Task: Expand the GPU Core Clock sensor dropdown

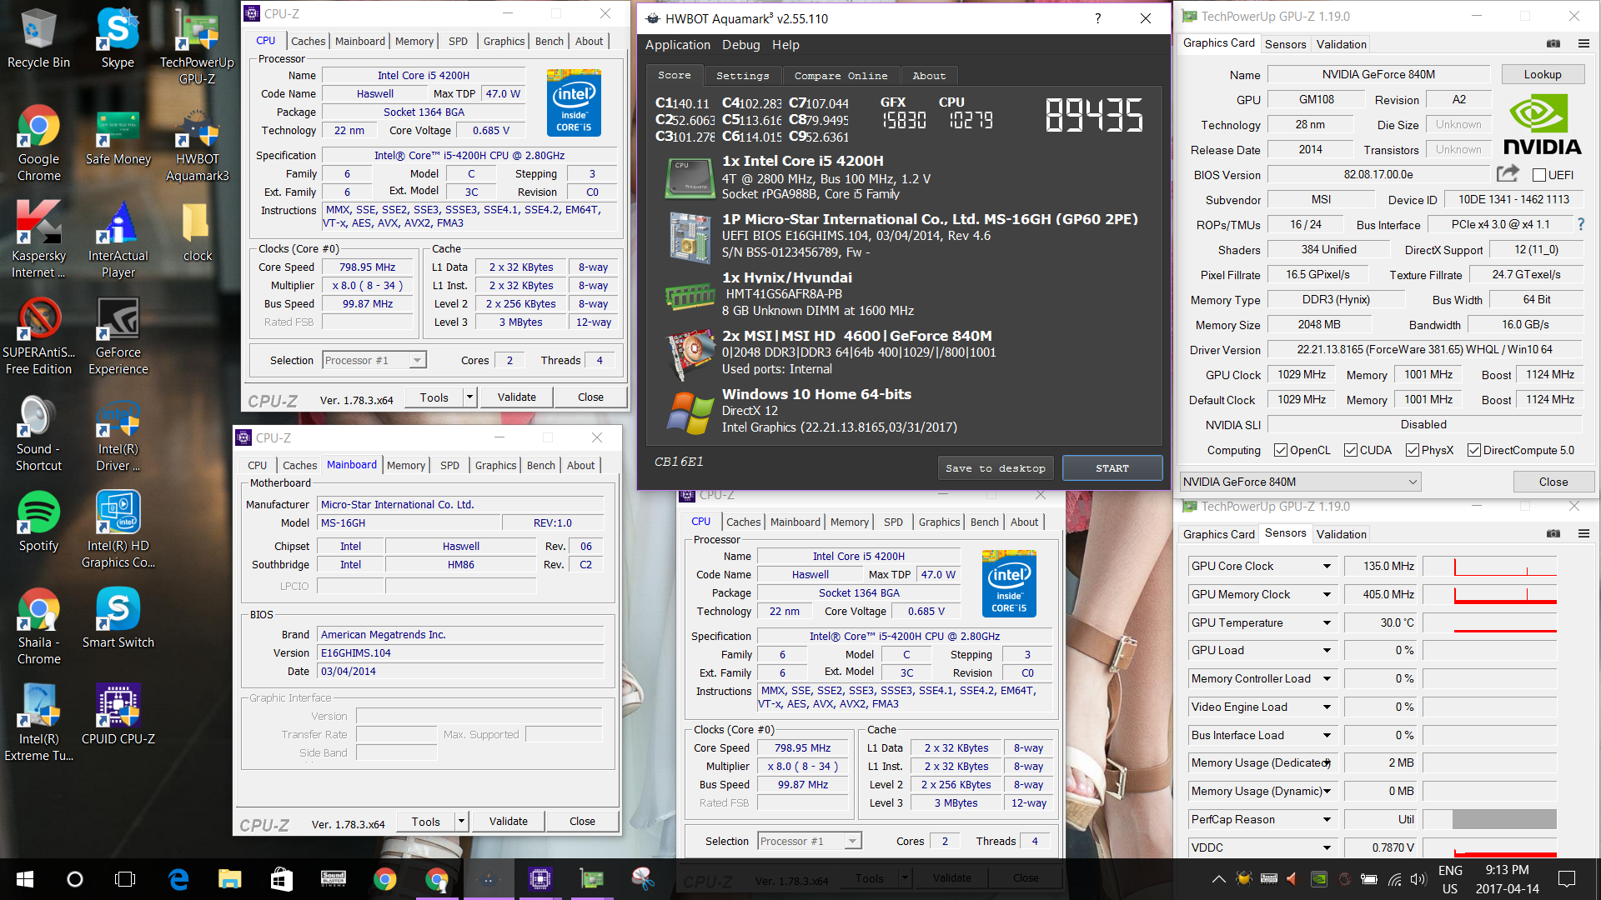Action: (x=1327, y=567)
